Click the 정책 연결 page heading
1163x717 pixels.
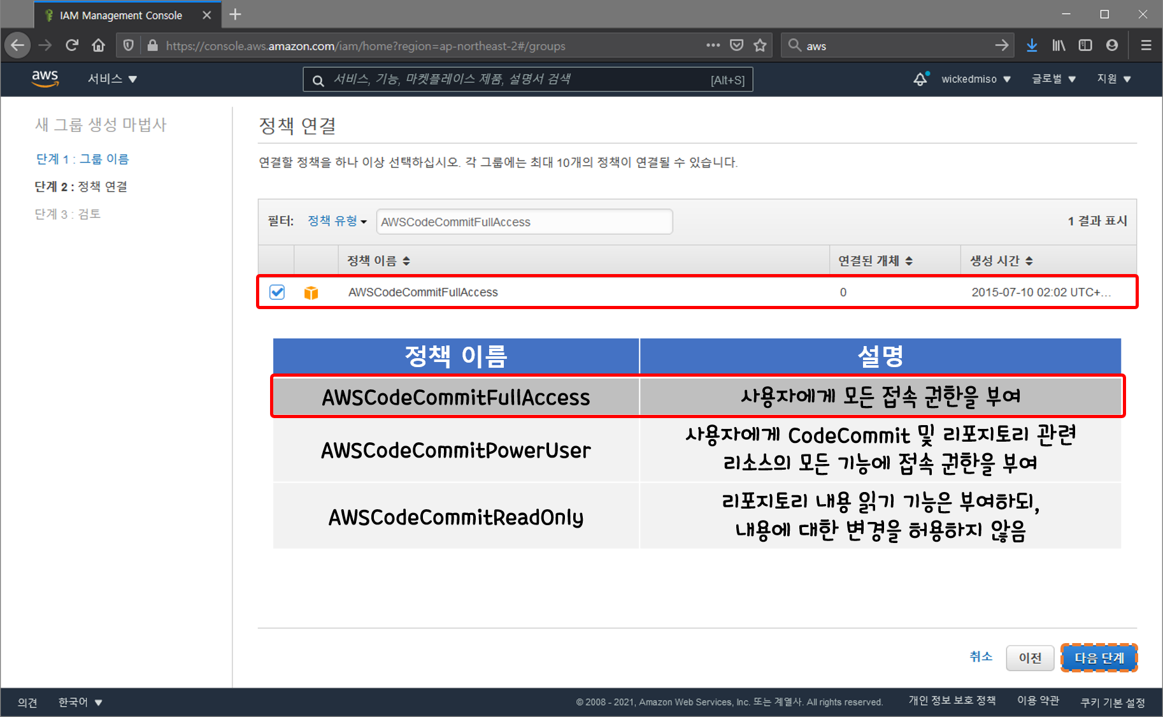point(297,126)
